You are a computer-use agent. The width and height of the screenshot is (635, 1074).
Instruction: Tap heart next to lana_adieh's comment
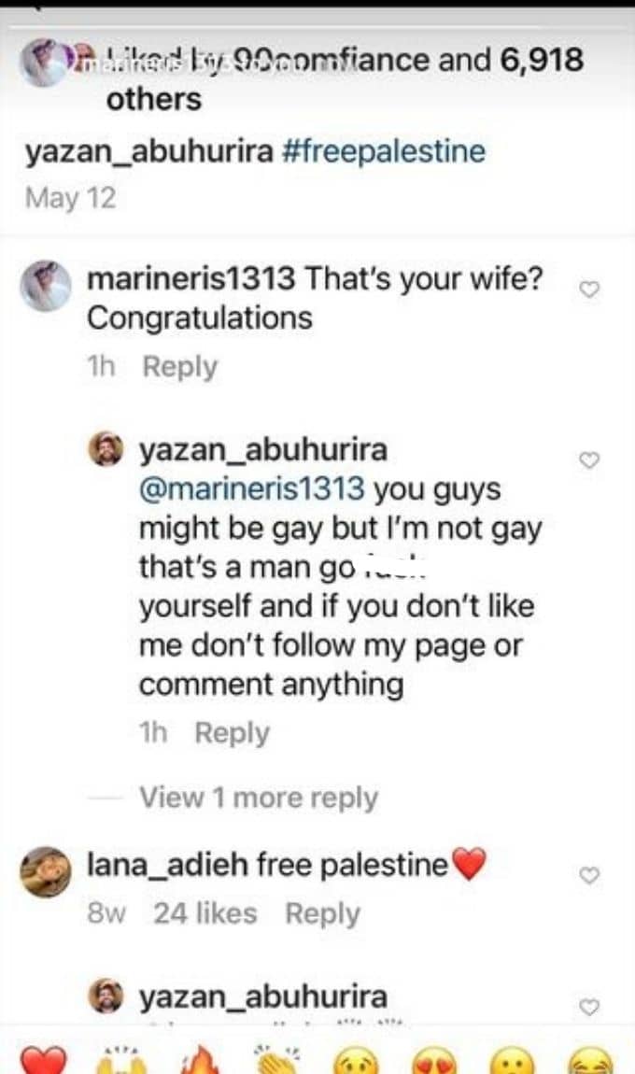[x=590, y=875]
